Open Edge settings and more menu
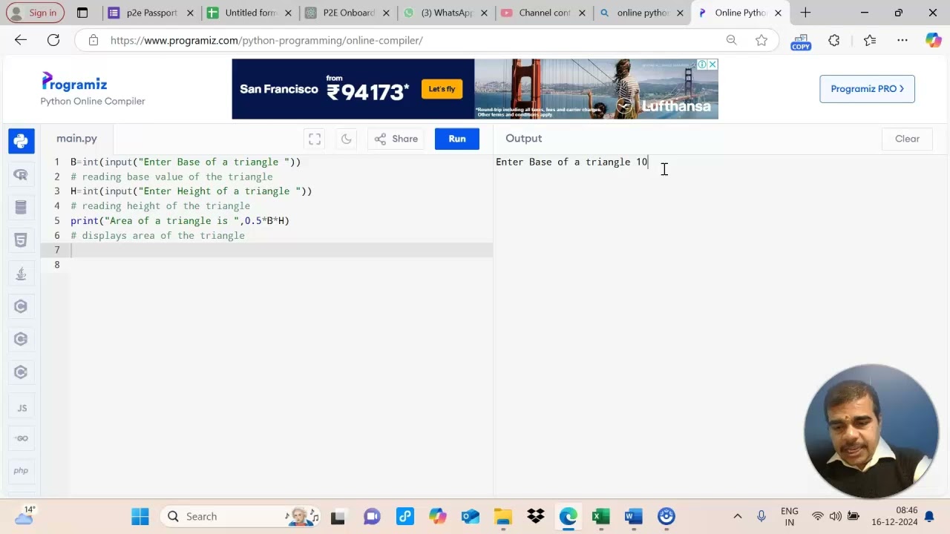The image size is (950, 534). pos(902,40)
